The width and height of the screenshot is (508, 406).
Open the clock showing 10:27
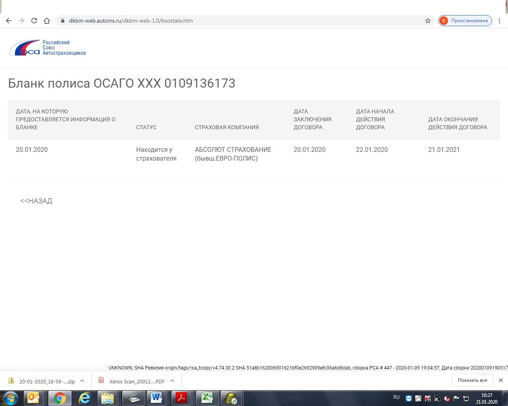point(487,398)
